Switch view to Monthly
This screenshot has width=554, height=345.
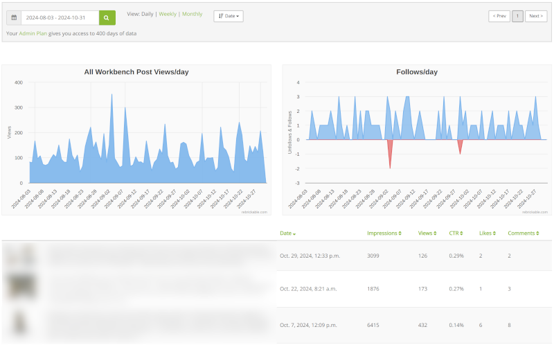[192, 14]
